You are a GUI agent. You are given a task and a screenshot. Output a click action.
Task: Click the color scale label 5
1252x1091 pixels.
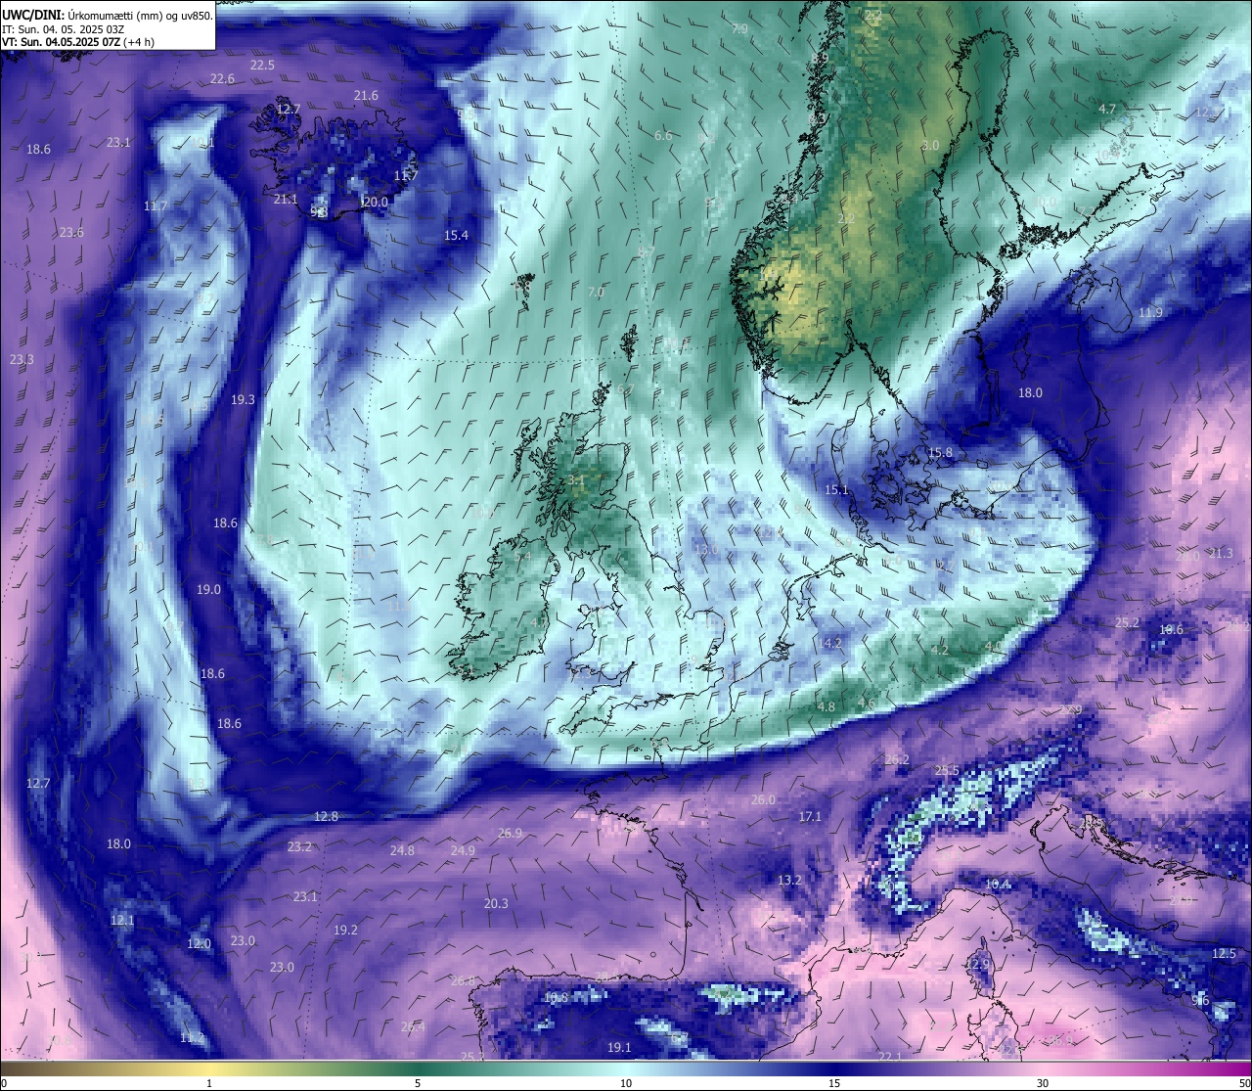(x=418, y=1082)
